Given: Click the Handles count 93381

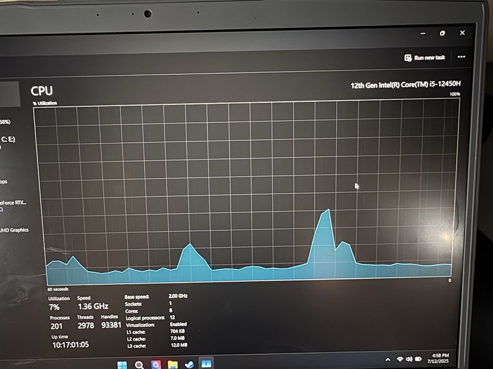Looking at the screenshot, I should pos(111,325).
